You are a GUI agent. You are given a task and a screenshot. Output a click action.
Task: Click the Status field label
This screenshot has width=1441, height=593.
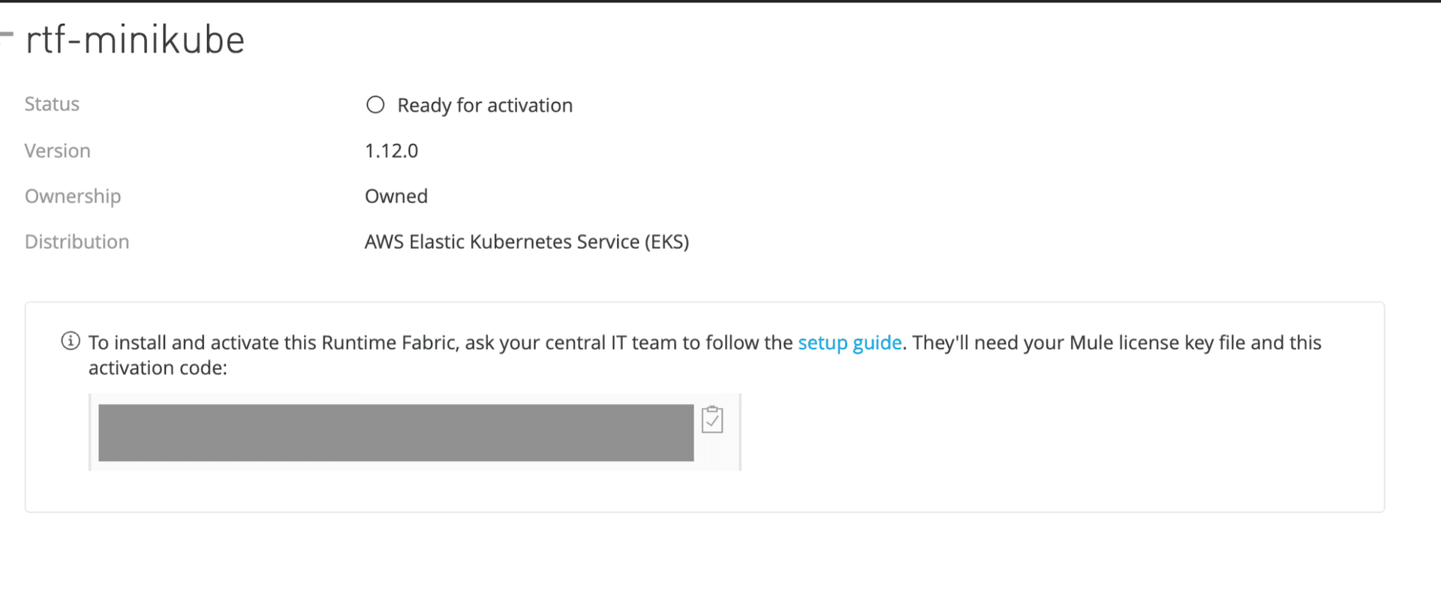pyautogui.click(x=52, y=104)
